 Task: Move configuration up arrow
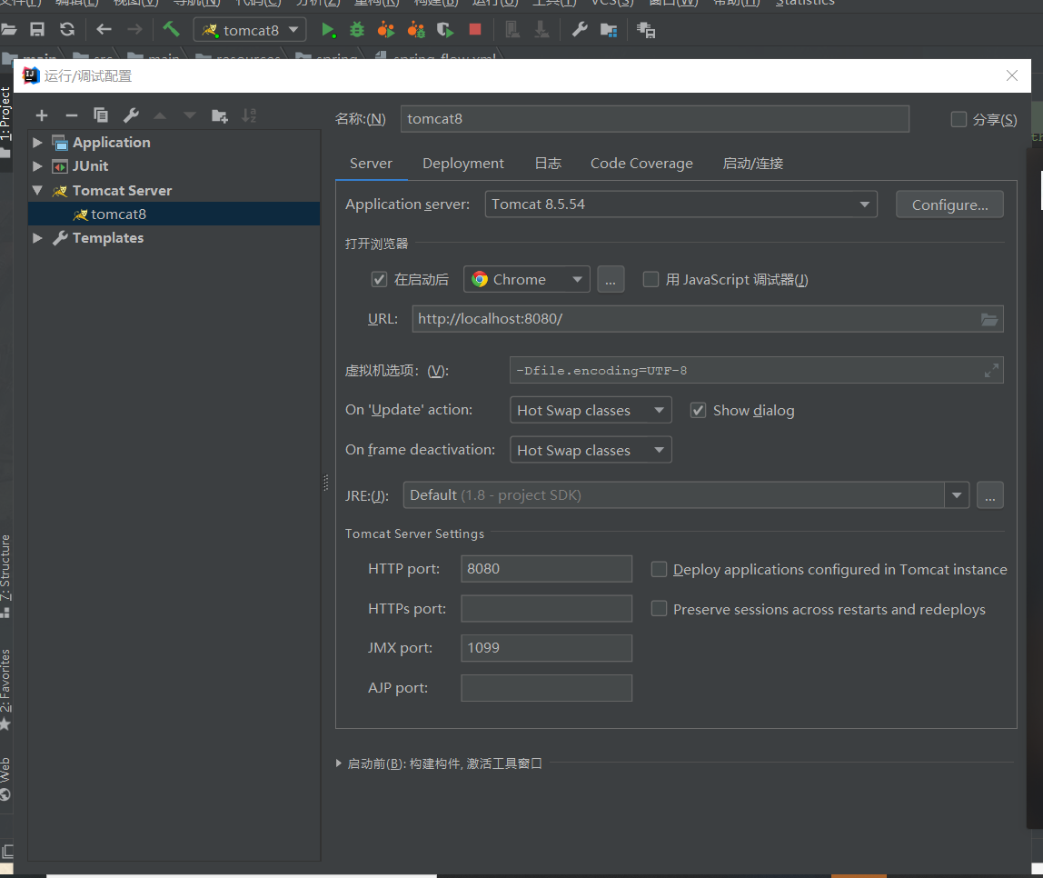(160, 115)
